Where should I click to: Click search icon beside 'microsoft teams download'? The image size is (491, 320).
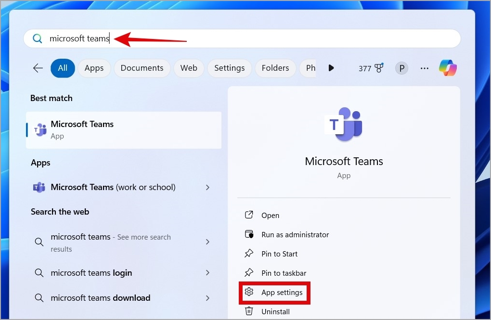point(39,298)
